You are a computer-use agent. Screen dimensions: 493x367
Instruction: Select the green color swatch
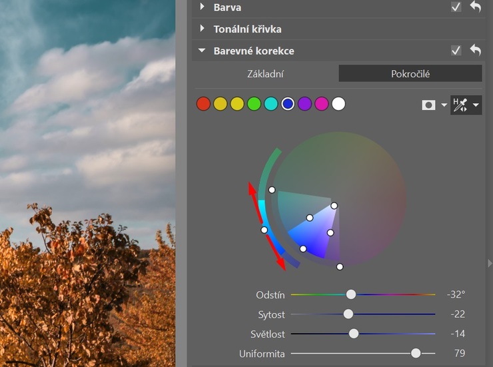[254, 104]
